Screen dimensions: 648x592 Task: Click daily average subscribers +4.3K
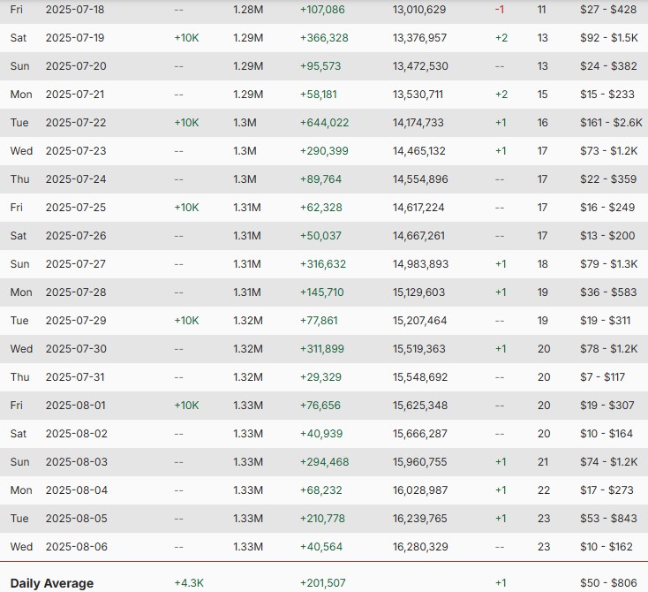click(189, 583)
